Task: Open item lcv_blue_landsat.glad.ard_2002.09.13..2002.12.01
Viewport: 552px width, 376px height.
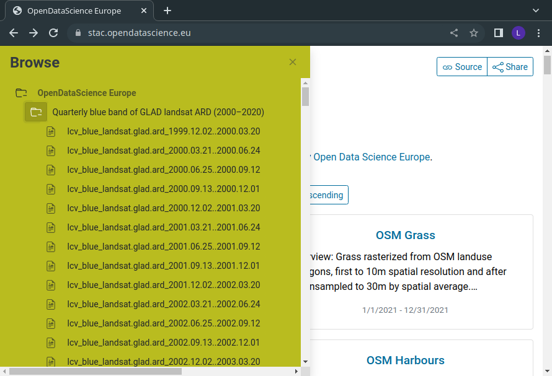Action: (x=163, y=343)
